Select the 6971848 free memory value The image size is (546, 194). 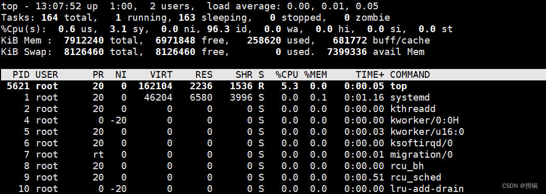[176, 40]
